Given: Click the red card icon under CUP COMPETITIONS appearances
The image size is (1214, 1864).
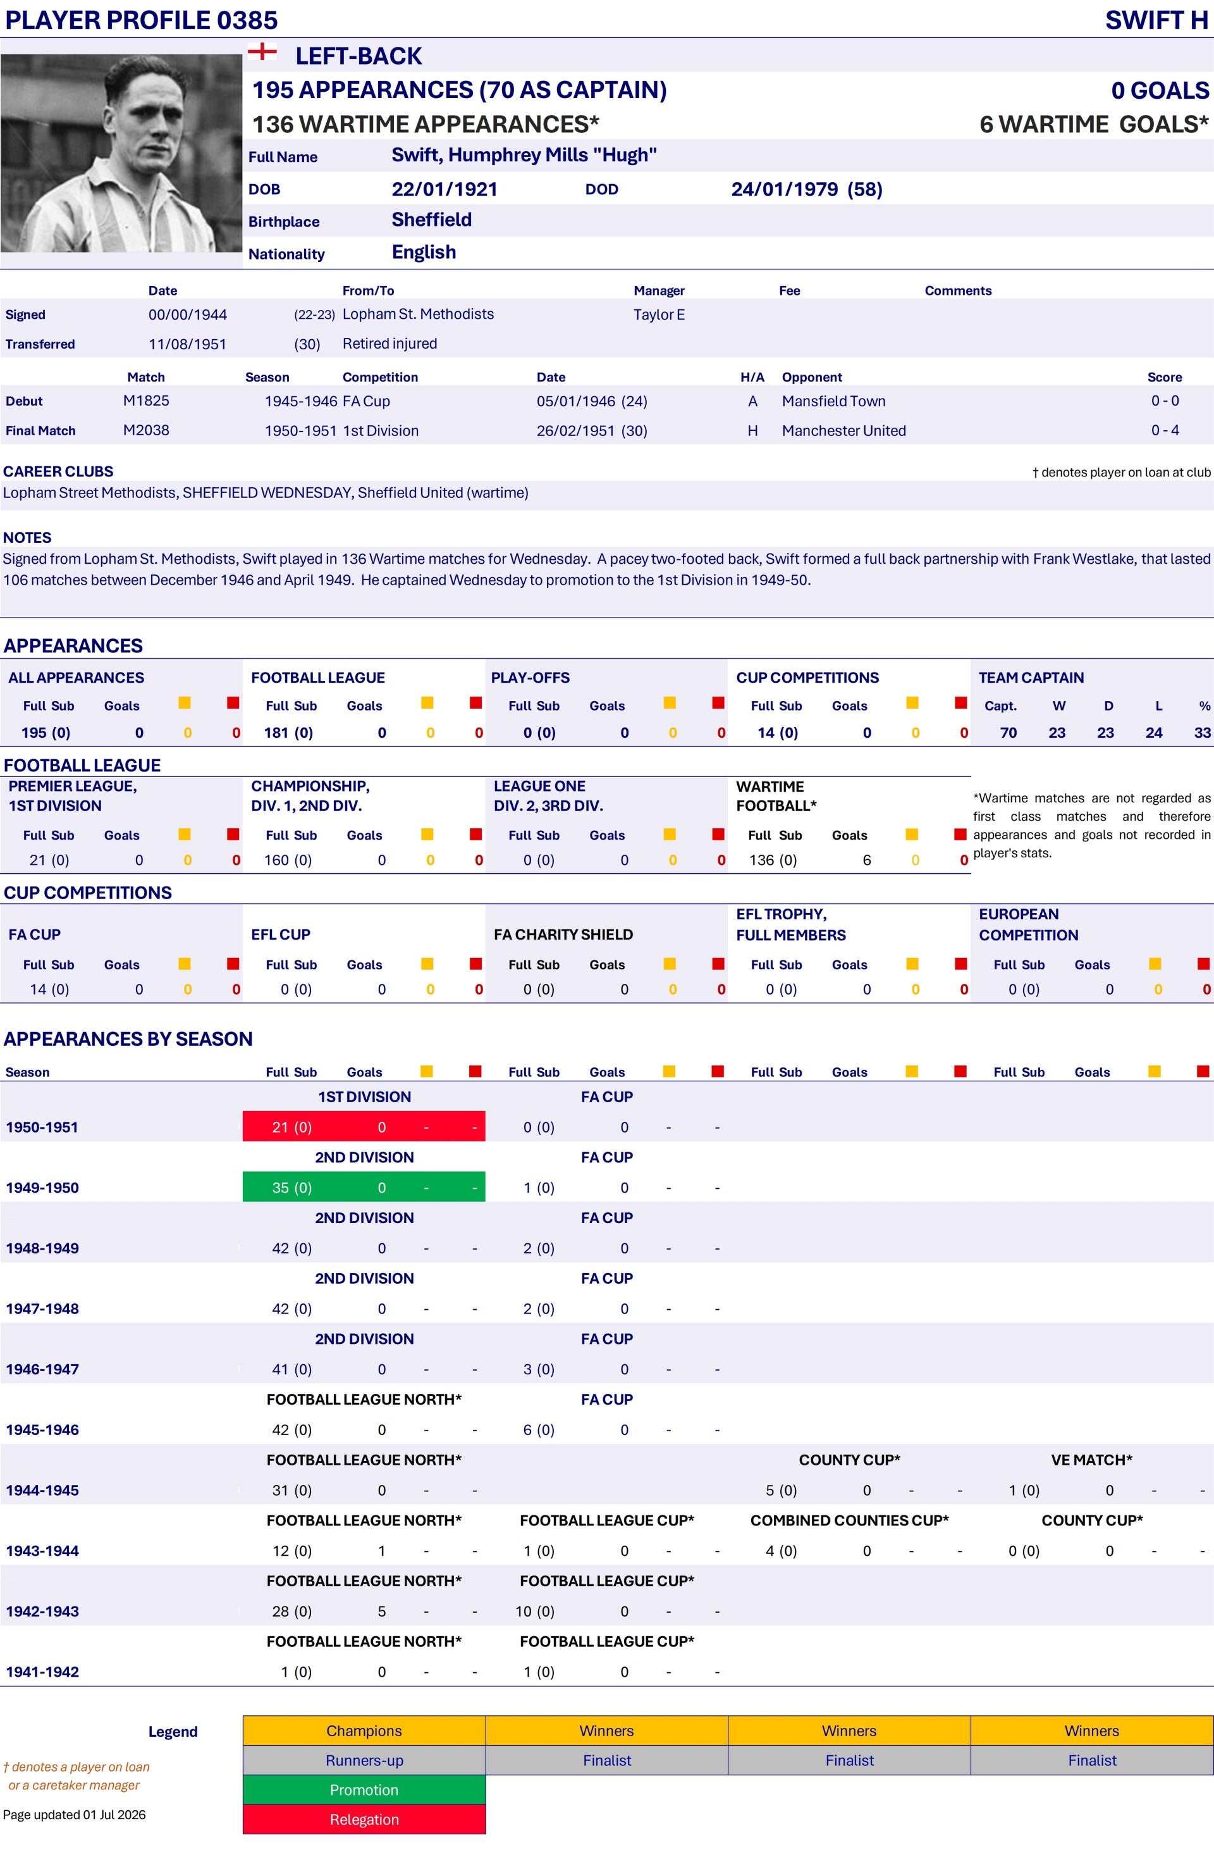Looking at the screenshot, I should 960,702.
